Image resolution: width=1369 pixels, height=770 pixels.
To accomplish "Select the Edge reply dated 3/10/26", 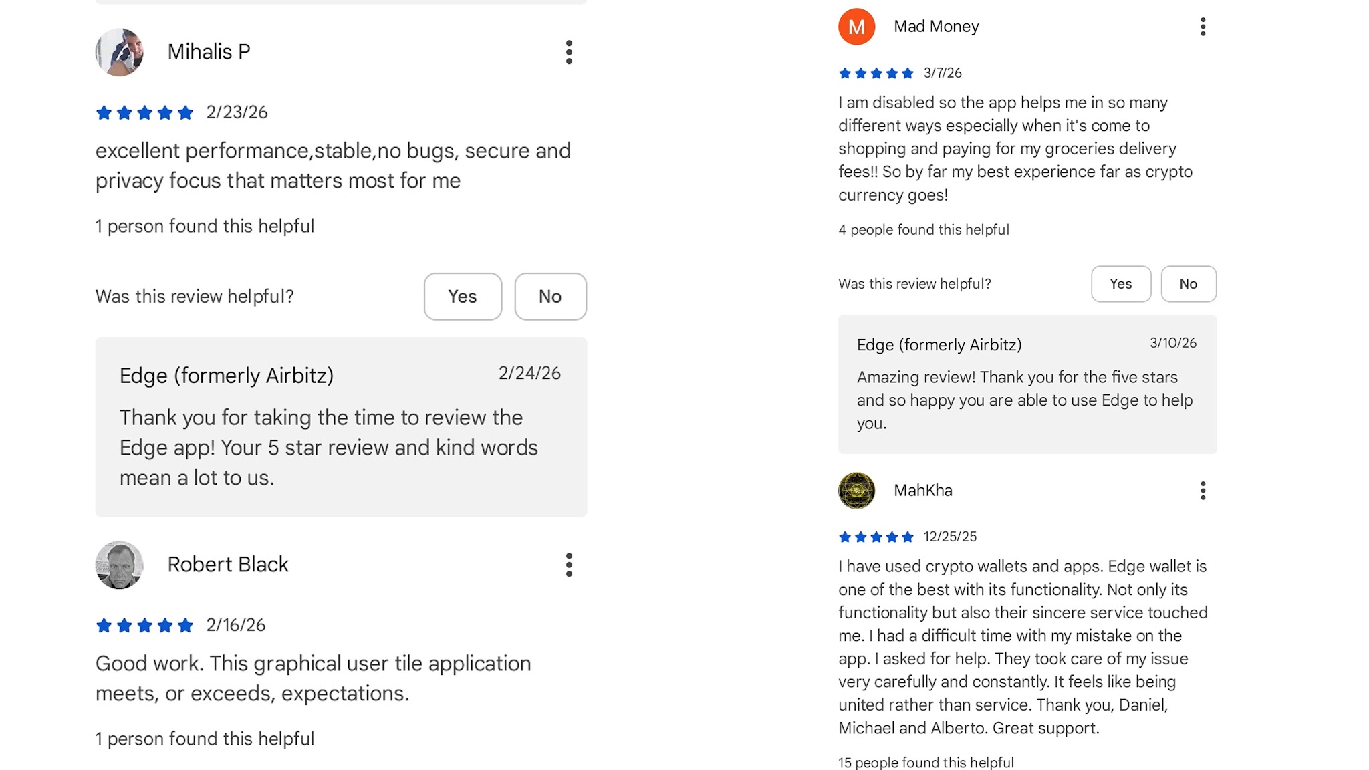I will click(1027, 384).
